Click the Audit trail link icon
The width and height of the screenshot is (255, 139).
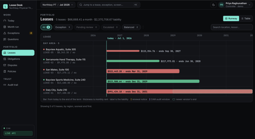(x=5, y=85)
